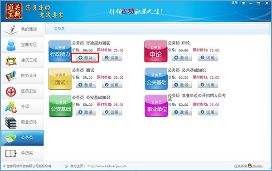
Task: Select the 事业单位 magenta course tile
Action: (156, 106)
